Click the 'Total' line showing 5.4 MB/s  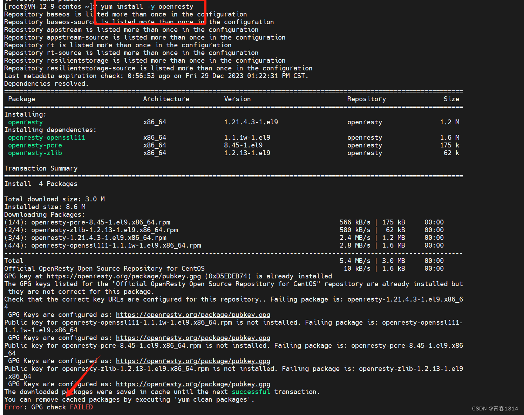coord(224,261)
